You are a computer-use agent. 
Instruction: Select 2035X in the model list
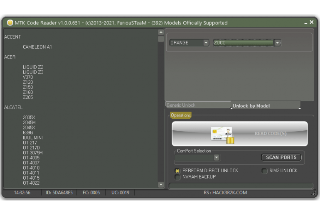point(29,117)
